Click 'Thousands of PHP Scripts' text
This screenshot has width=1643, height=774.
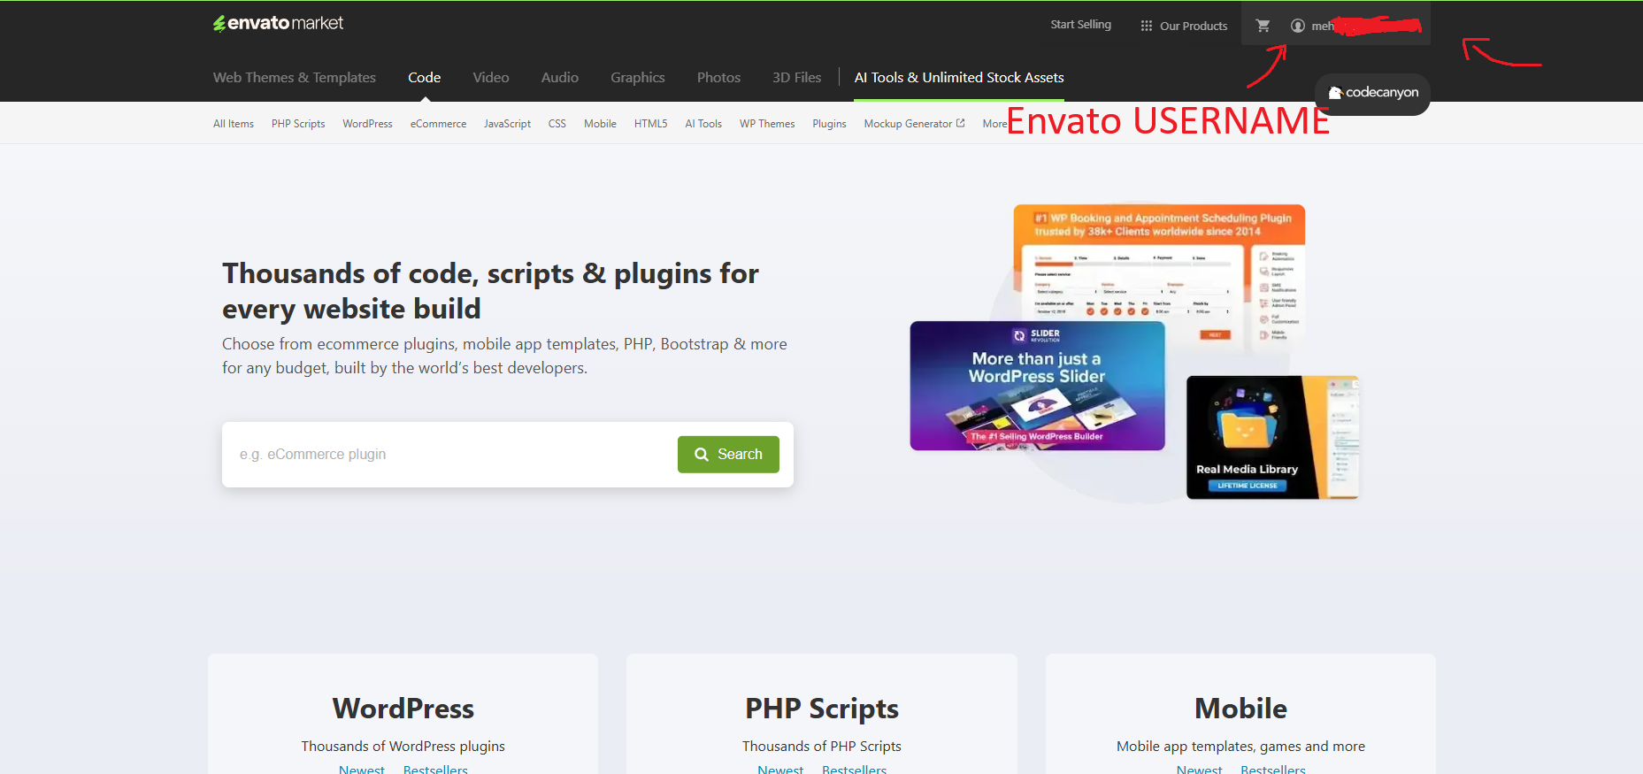(x=822, y=747)
